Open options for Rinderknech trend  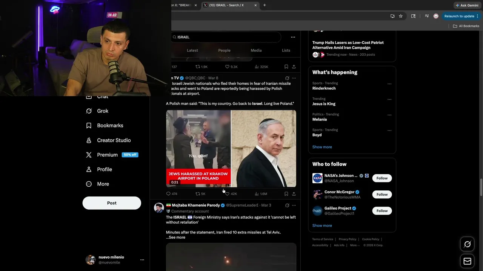click(389, 84)
